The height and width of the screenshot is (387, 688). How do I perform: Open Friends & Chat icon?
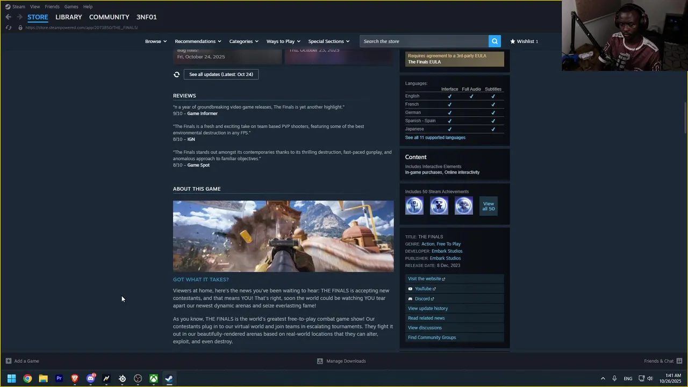(679, 361)
